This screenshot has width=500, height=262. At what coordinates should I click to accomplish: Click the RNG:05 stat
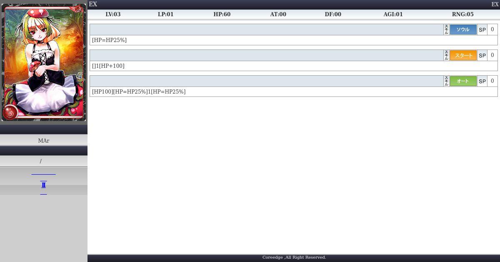click(462, 14)
